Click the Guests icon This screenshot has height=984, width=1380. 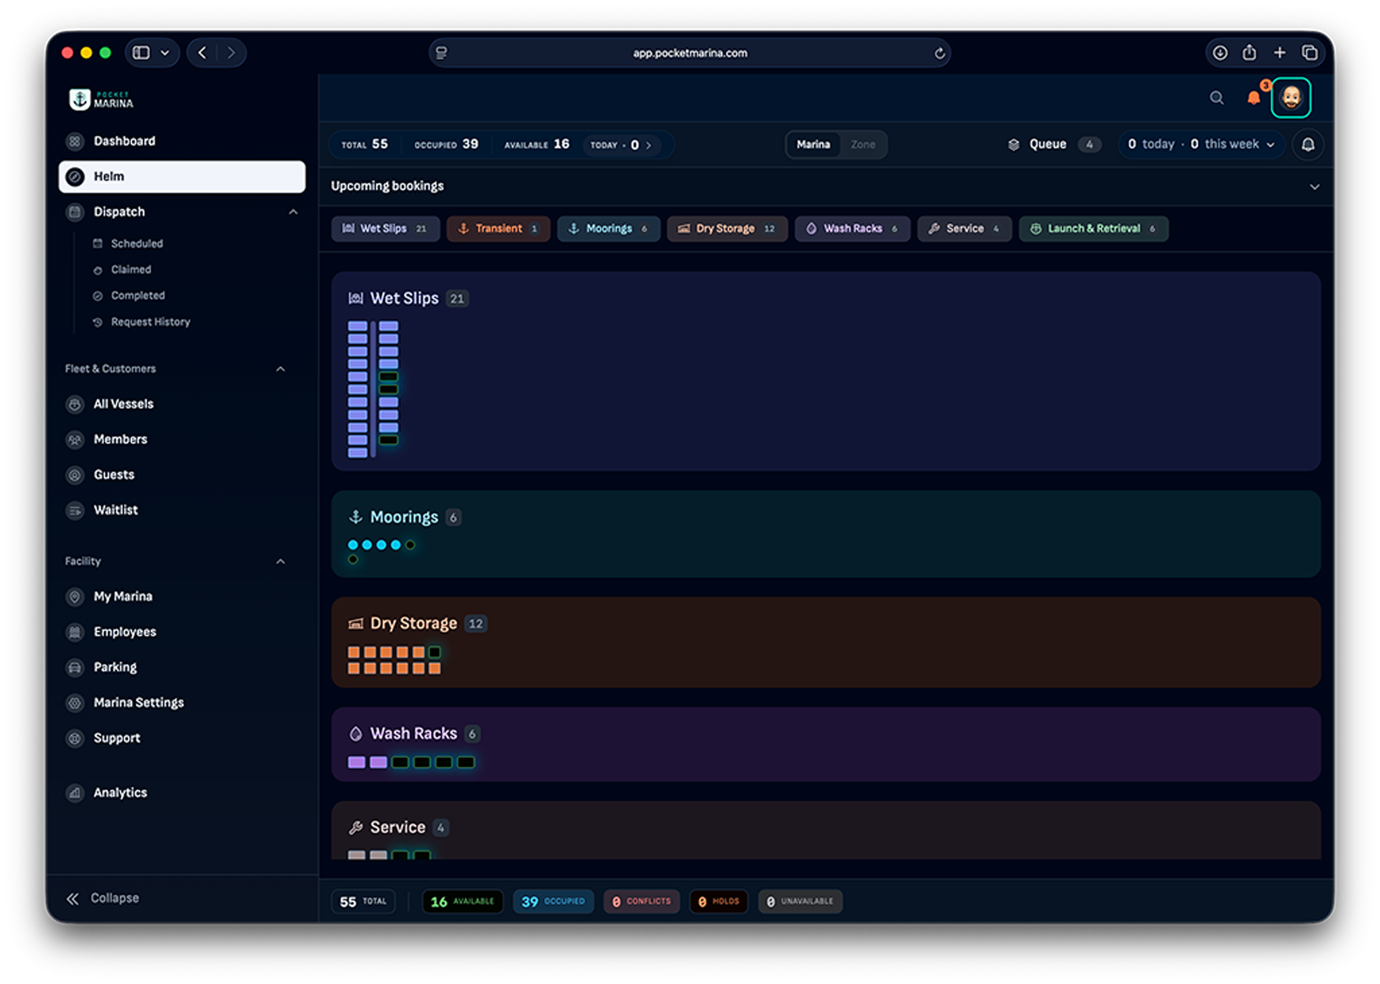[x=75, y=474]
